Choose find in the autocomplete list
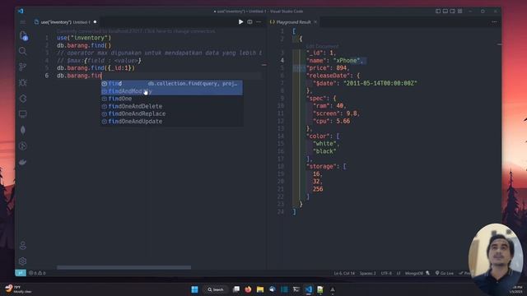527x296 pixels. pos(172,84)
